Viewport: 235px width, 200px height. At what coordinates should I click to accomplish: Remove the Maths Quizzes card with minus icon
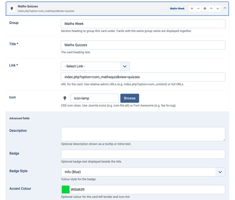[198, 8]
